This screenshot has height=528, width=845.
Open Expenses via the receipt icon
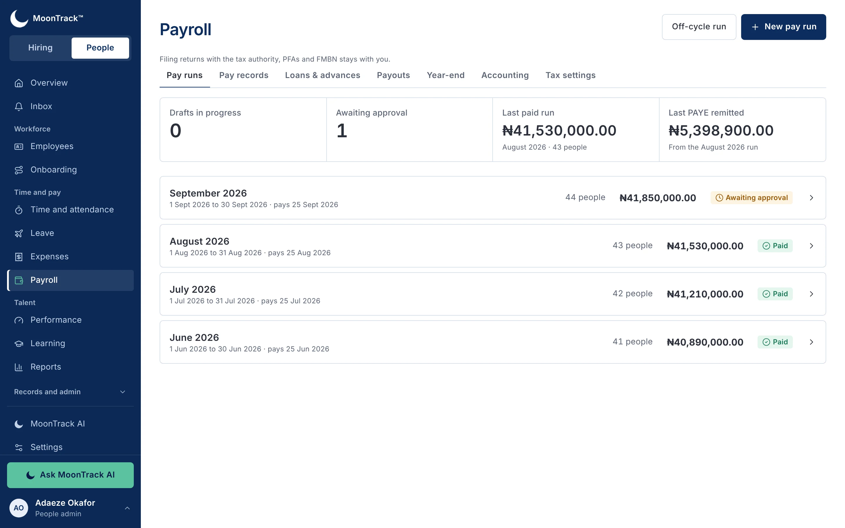19,257
